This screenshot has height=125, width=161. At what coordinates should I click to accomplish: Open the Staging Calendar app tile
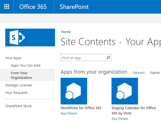pyautogui.click(x=125, y=91)
